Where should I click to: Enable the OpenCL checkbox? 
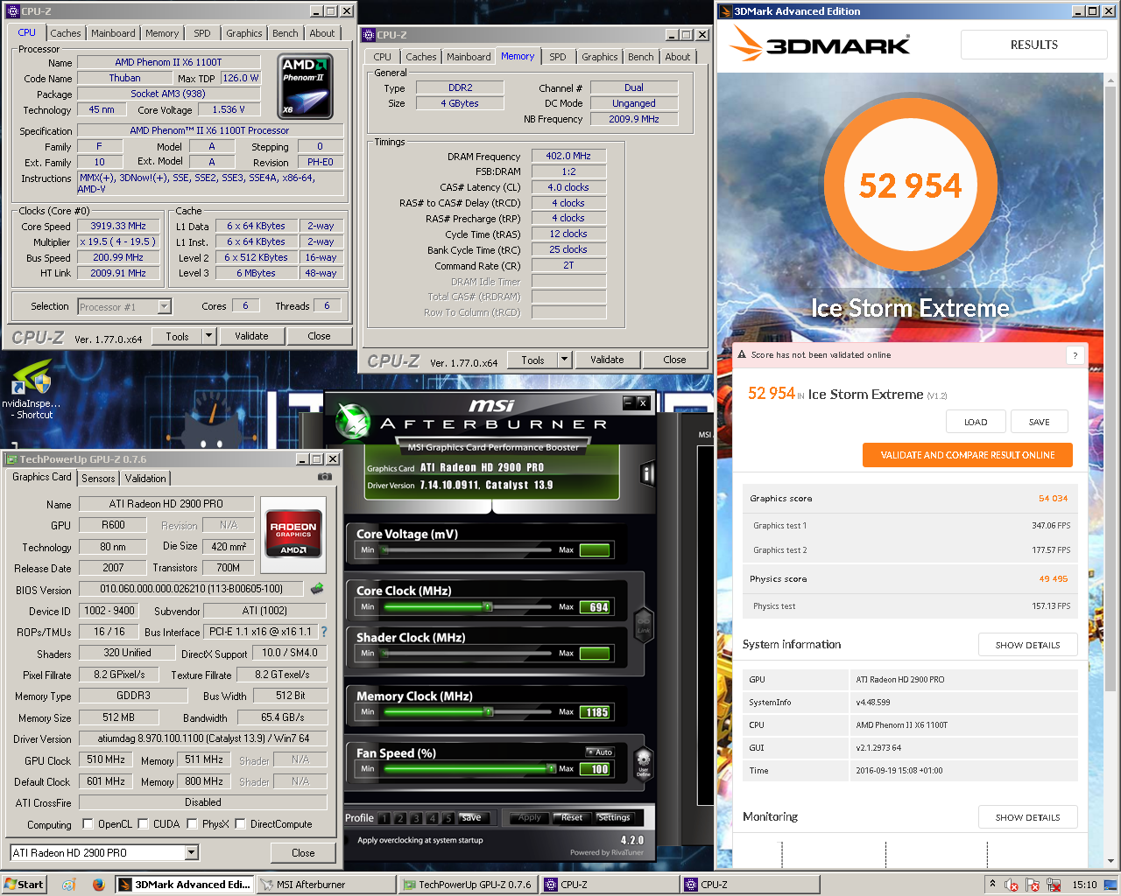pos(88,823)
